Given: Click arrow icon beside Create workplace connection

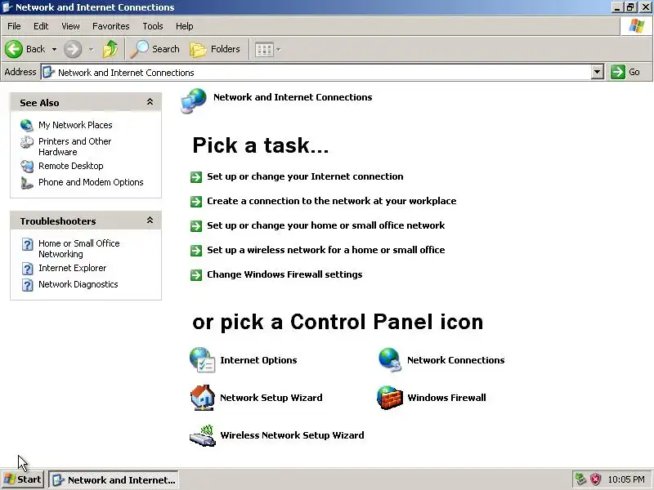Looking at the screenshot, I should click(x=196, y=202).
